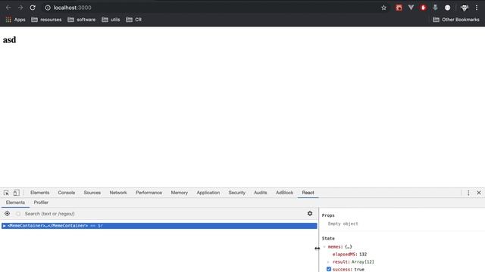The image size is (485, 272).
Task: Open the download arrow extension icon
Action: coord(435,8)
